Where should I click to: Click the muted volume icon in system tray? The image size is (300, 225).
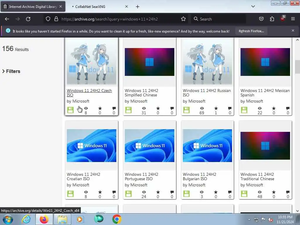[x=270, y=220]
